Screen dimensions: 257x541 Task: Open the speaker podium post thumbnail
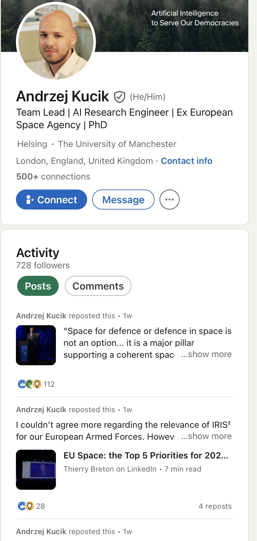(x=36, y=345)
